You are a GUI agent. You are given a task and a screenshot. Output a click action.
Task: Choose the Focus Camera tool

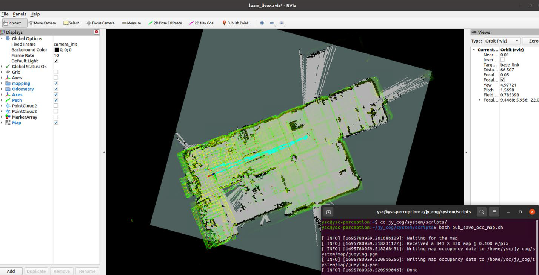pyautogui.click(x=100, y=23)
